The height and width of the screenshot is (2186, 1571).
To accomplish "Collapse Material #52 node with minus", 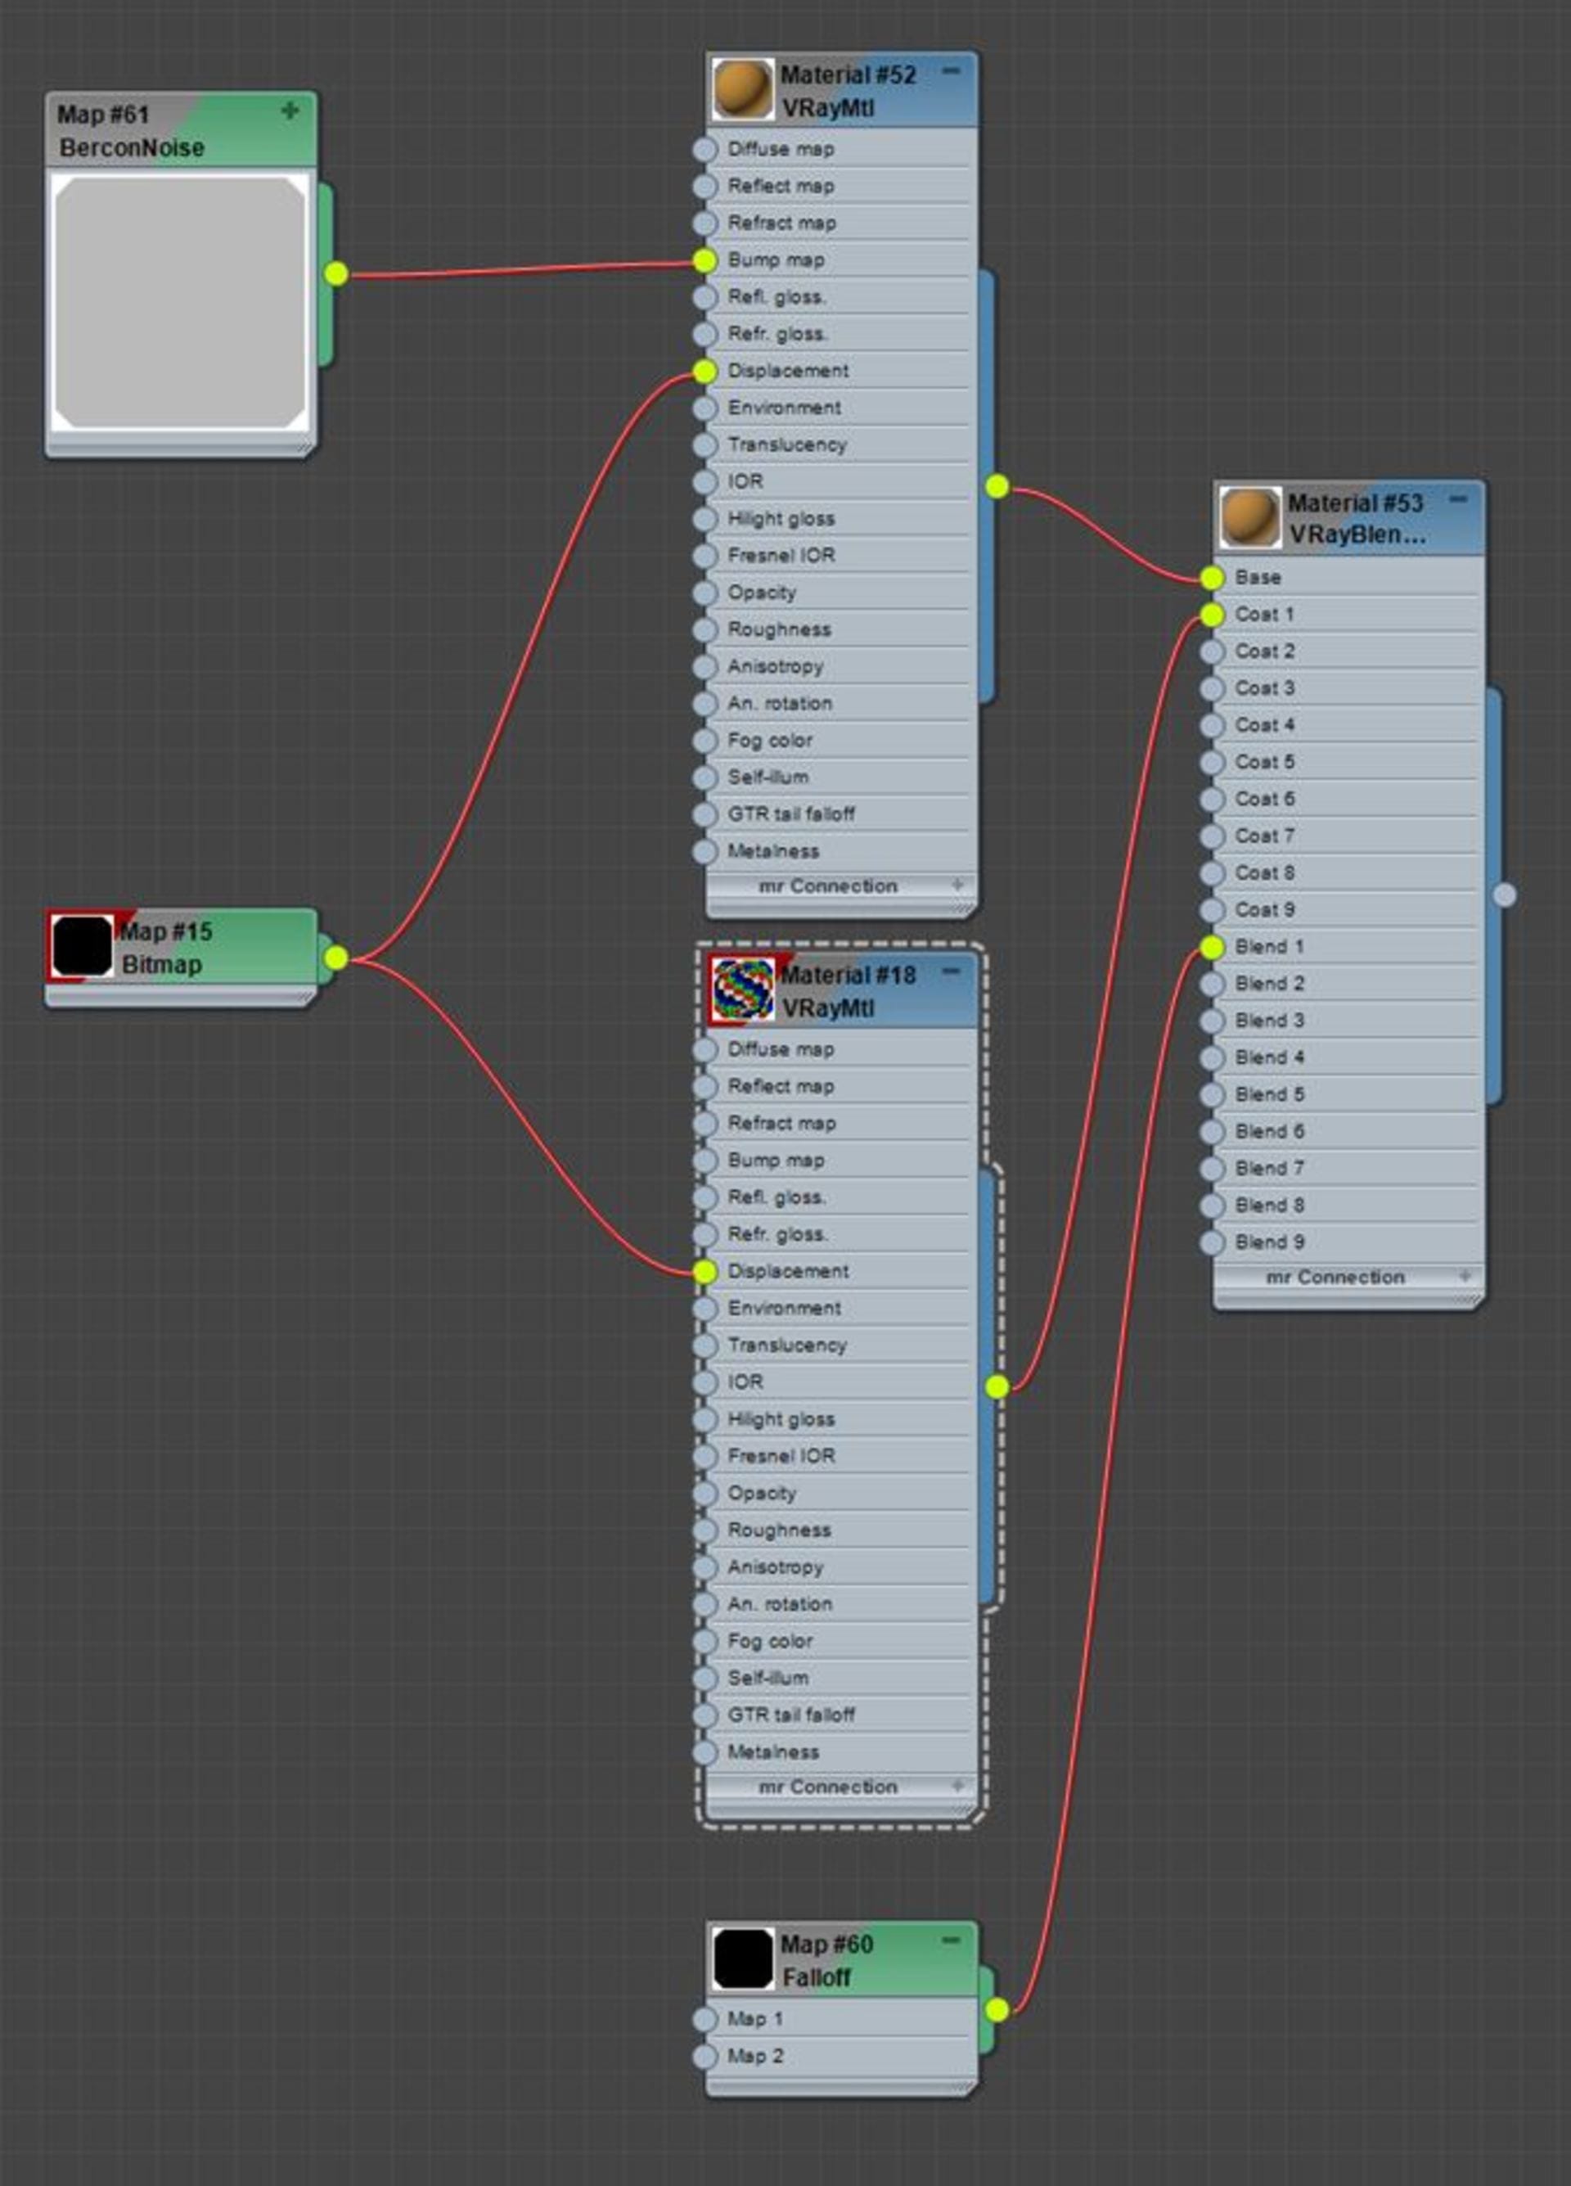I will [x=952, y=71].
